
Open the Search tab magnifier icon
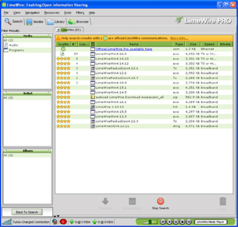(x=8, y=21)
